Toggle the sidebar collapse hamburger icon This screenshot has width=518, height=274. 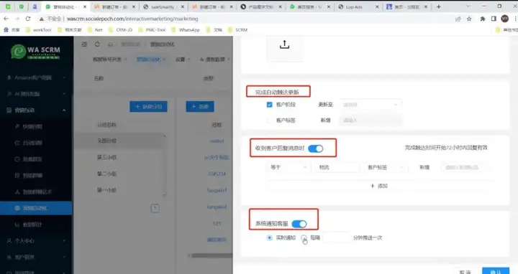click(x=84, y=44)
